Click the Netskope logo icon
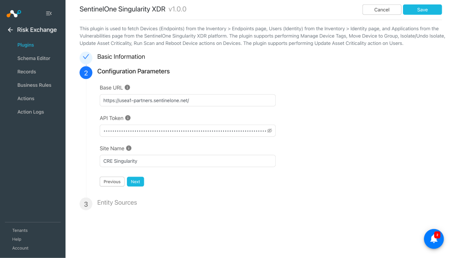Image resolution: width=456 pixels, height=258 pixels. [x=14, y=13]
